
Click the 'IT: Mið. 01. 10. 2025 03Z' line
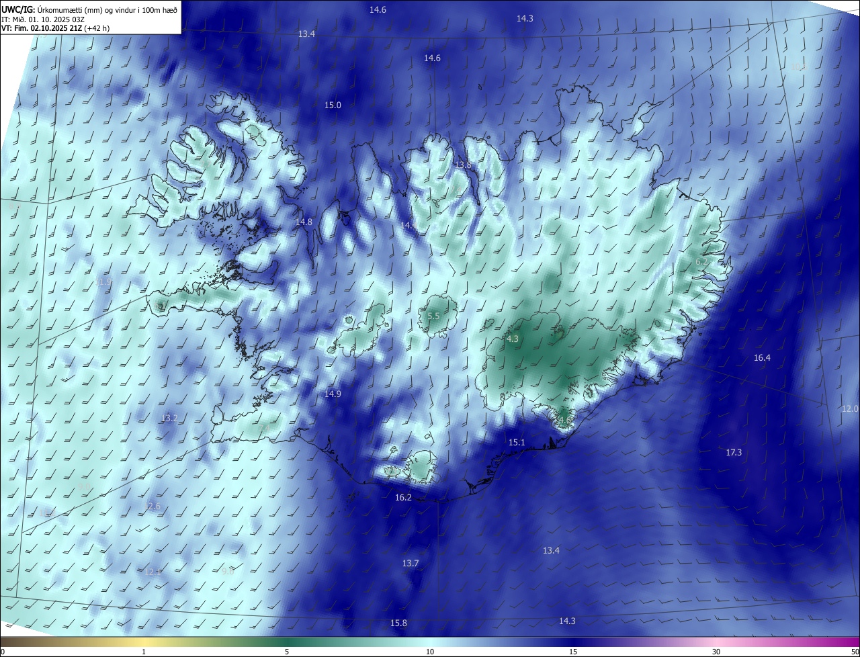click(43, 19)
